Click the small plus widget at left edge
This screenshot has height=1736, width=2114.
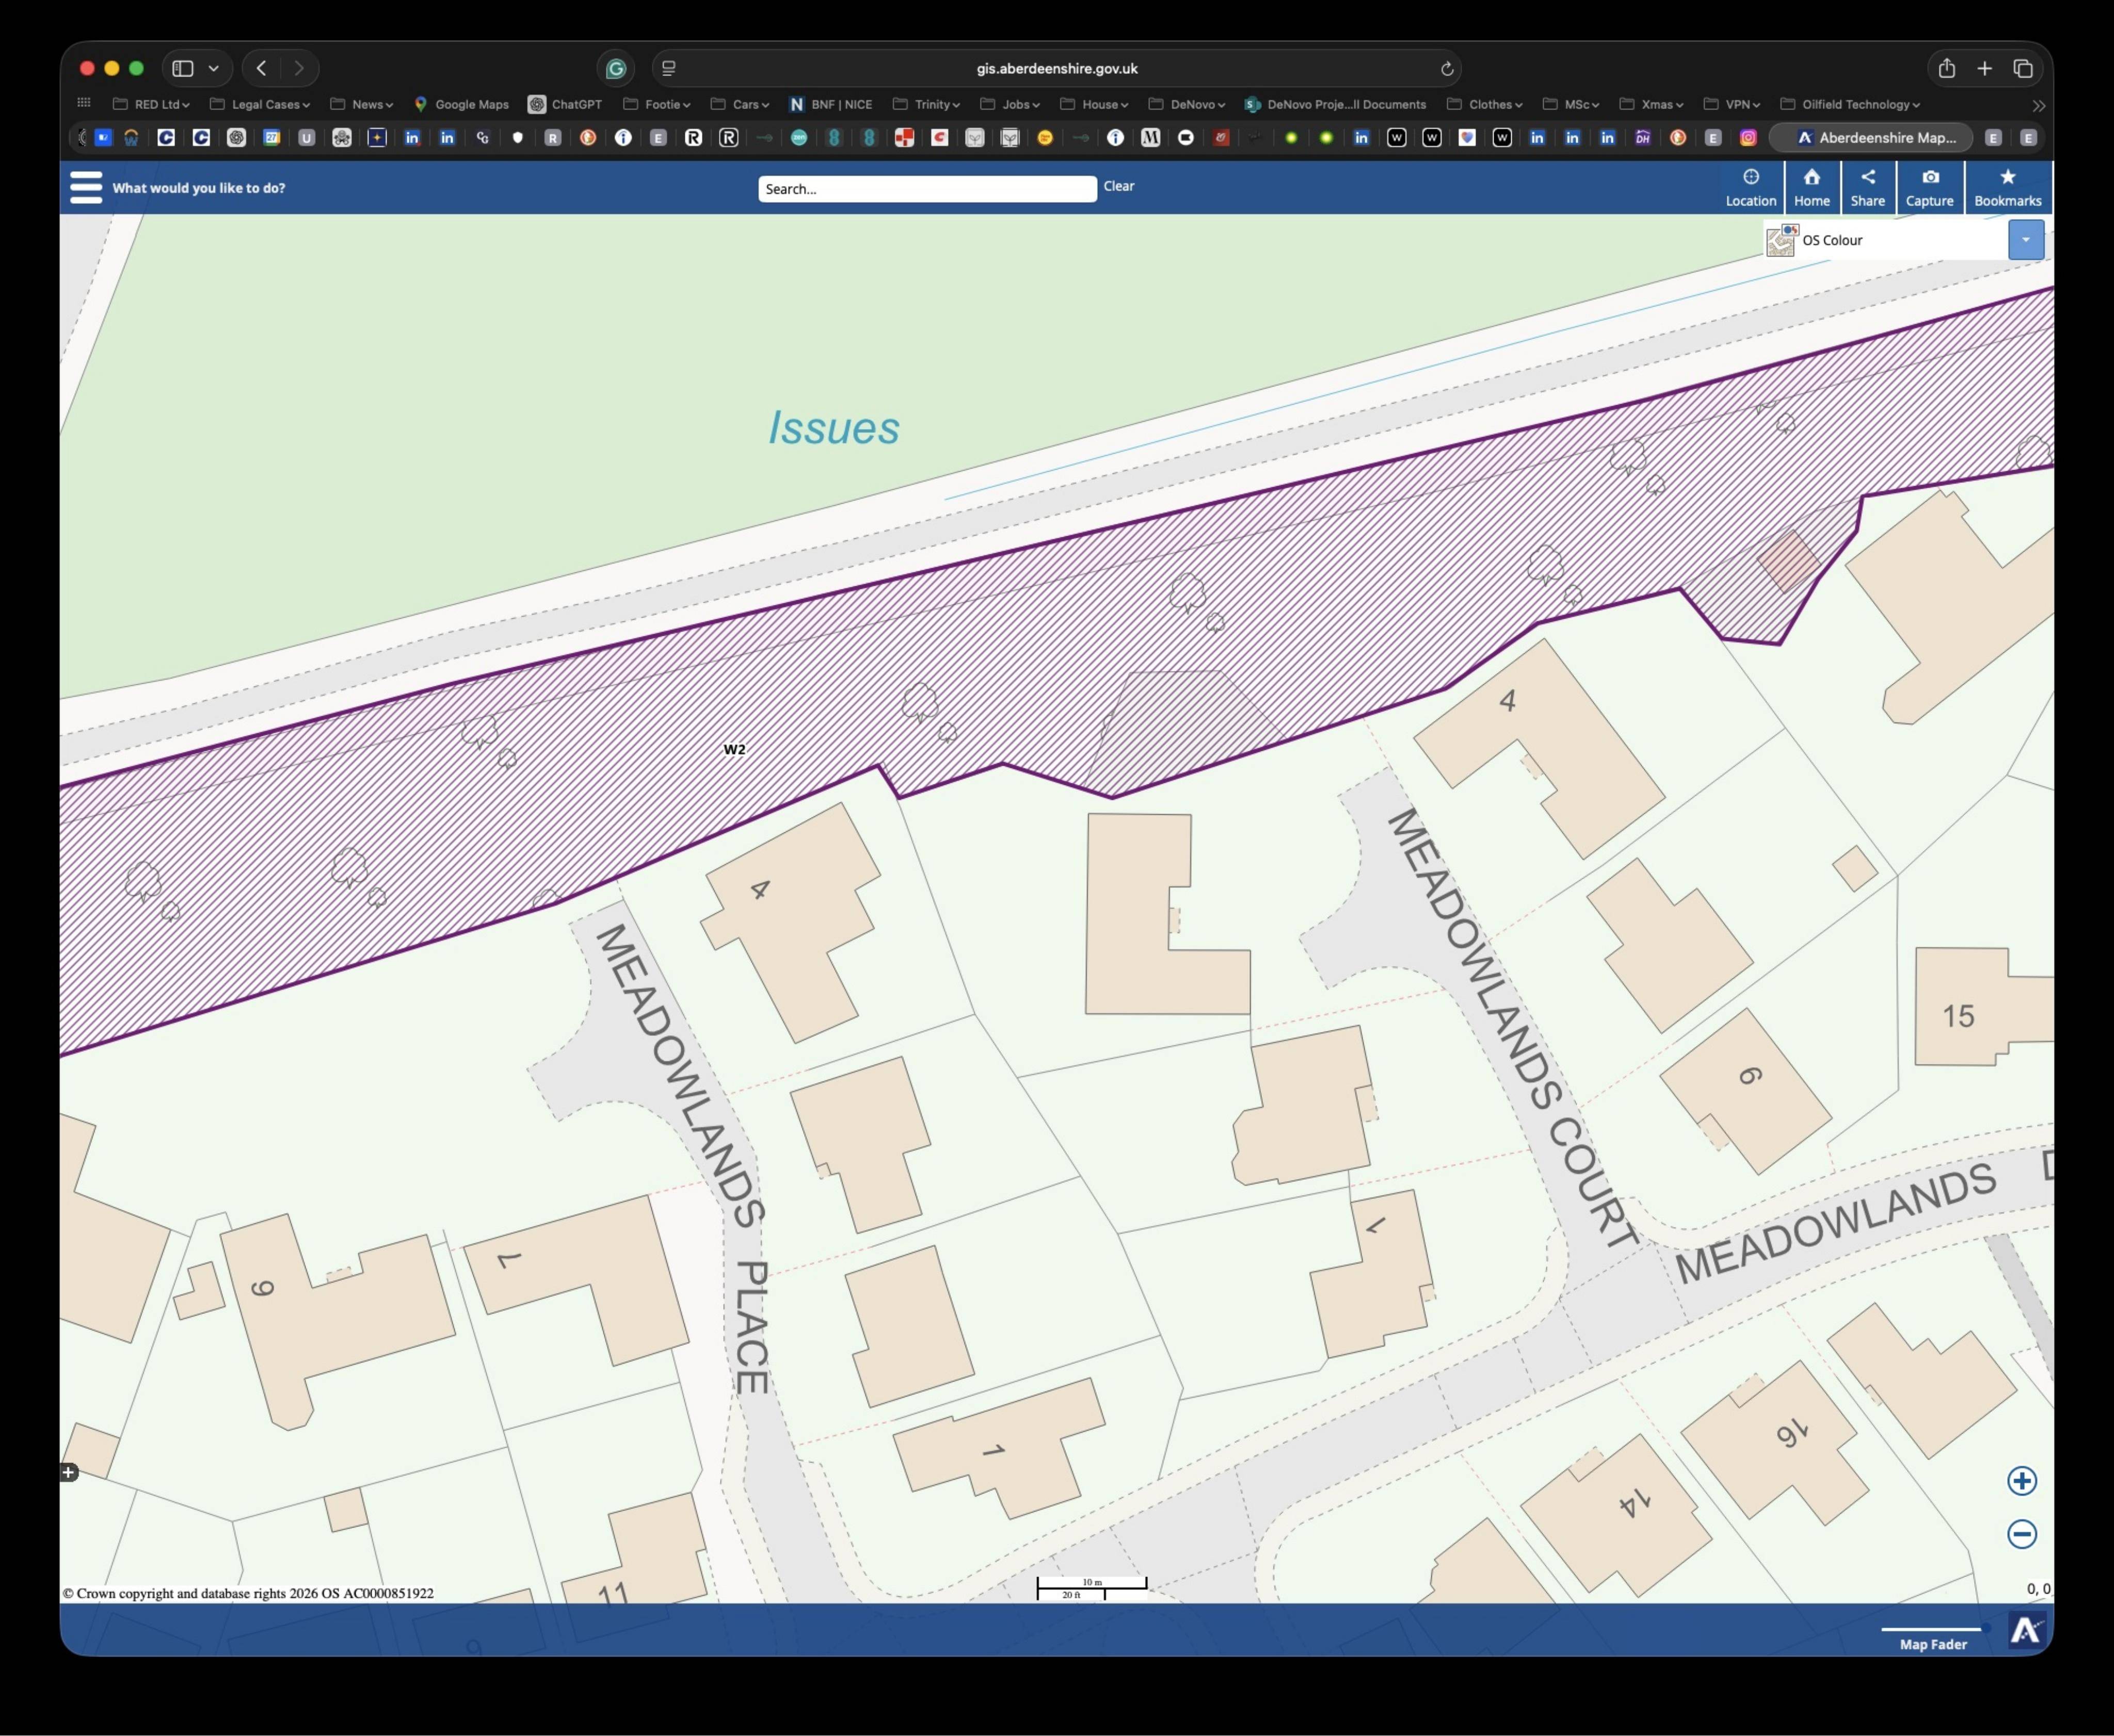click(68, 1472)
